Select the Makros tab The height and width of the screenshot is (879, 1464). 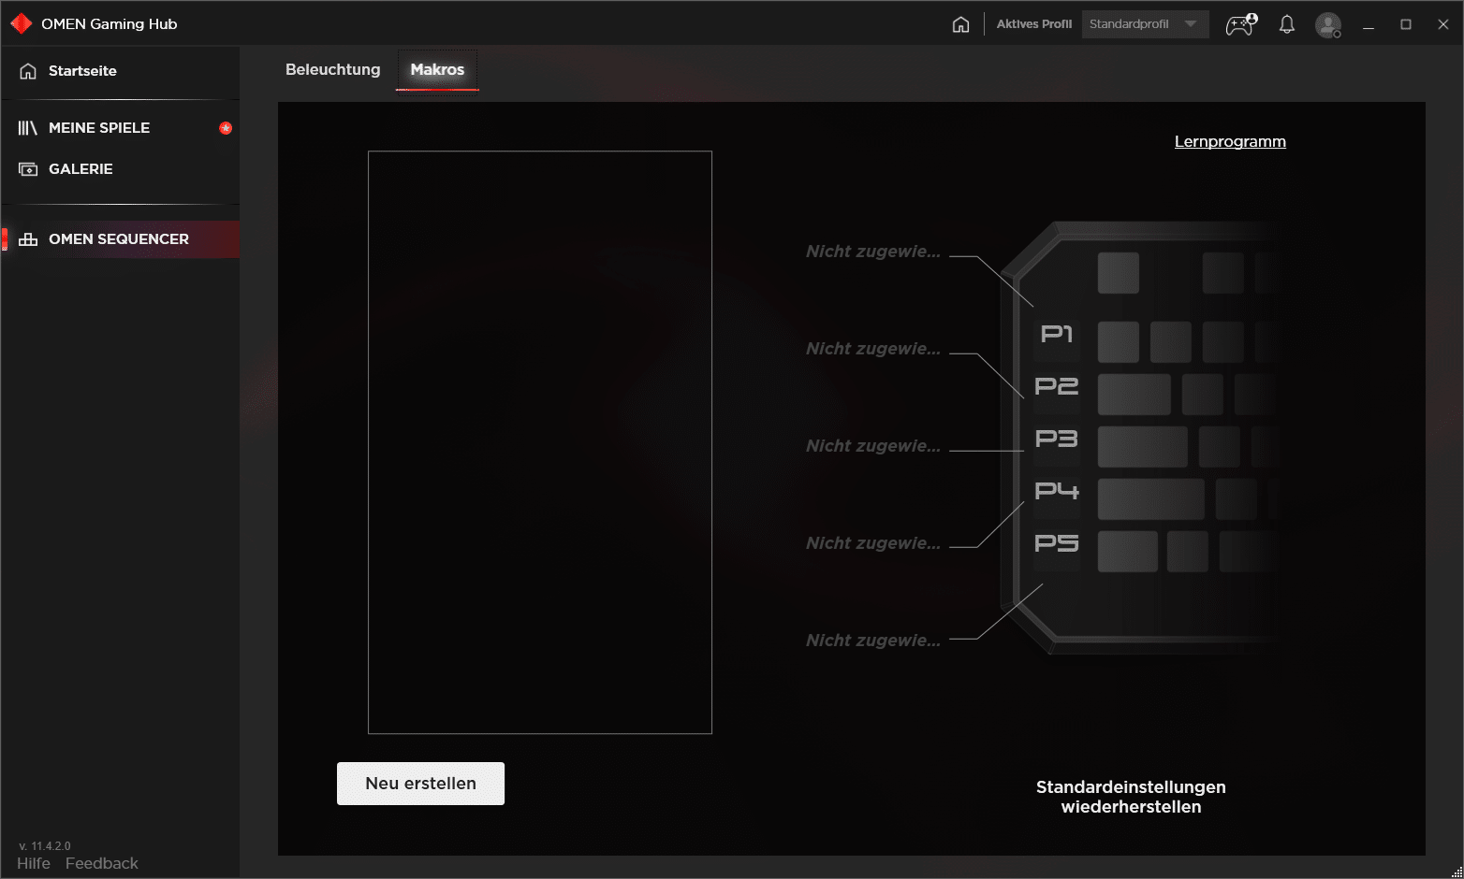(x=437, y=70)
